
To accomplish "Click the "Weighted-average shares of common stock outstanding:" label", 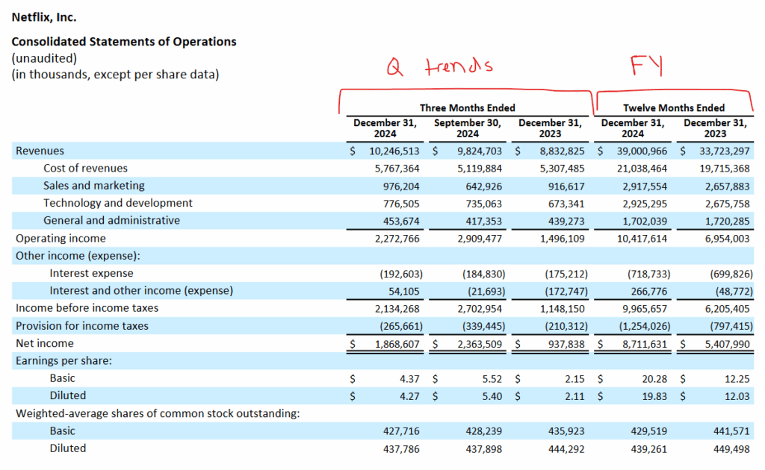I will [x=158, y=413].
